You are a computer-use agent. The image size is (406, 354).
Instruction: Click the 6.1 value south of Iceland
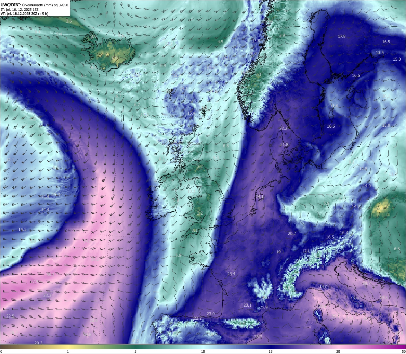click(x=84, y=76)
